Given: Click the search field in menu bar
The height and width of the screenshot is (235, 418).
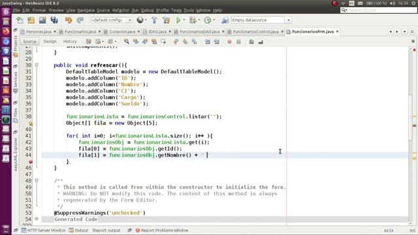Looking at the screenshot, I should click(379, 10).
